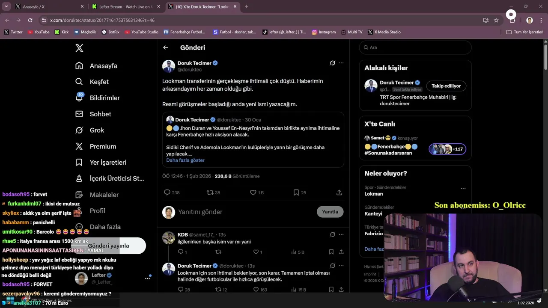
Task: Share the main post
Action: [x=339, y=192]
